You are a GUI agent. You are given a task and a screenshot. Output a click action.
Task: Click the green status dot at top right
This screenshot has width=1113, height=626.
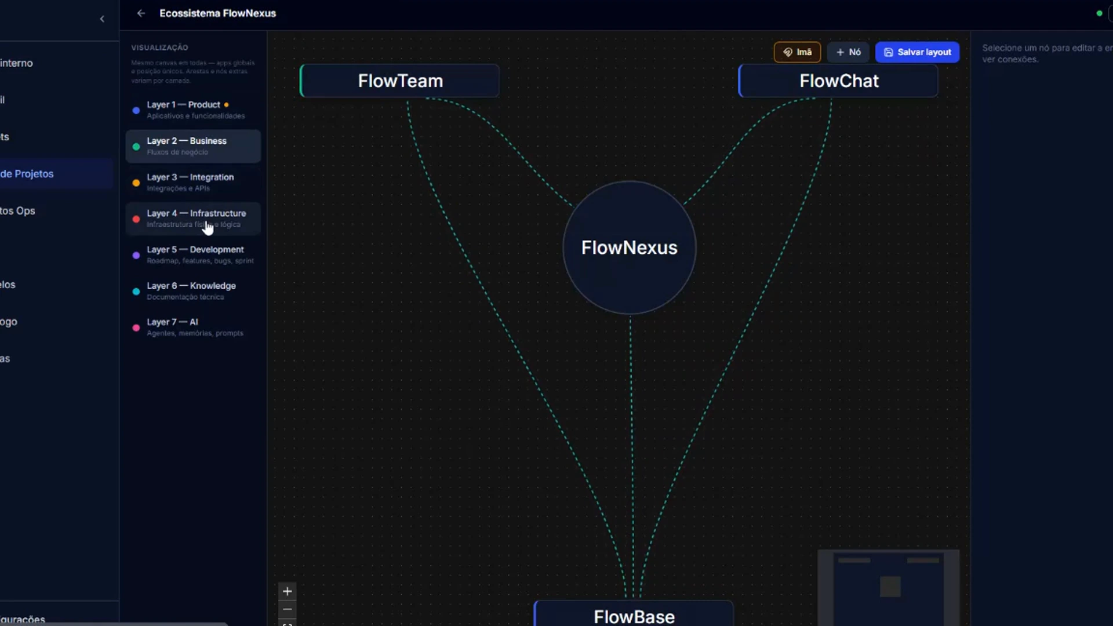pyautogui.click(x=1099, y=13)
